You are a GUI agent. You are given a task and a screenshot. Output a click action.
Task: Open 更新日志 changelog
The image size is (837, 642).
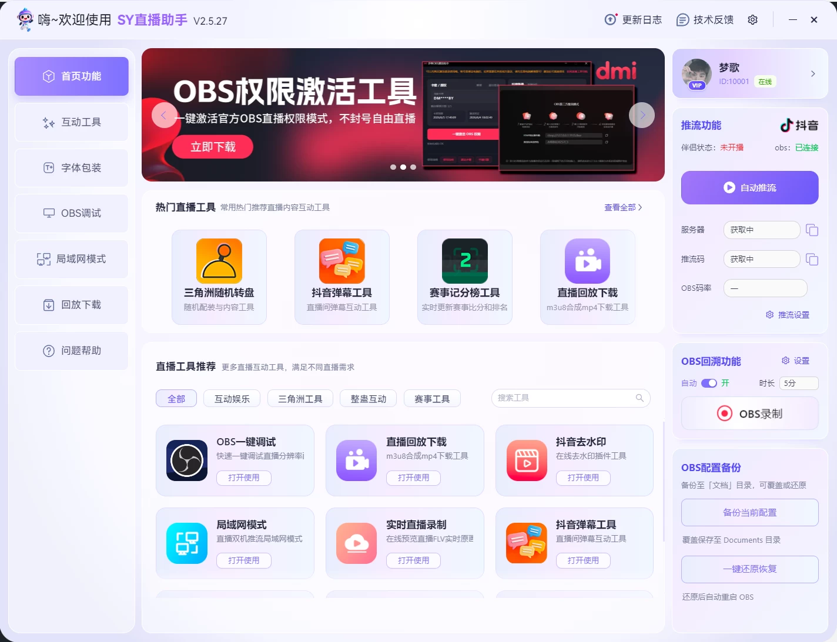tap(633, 20)
